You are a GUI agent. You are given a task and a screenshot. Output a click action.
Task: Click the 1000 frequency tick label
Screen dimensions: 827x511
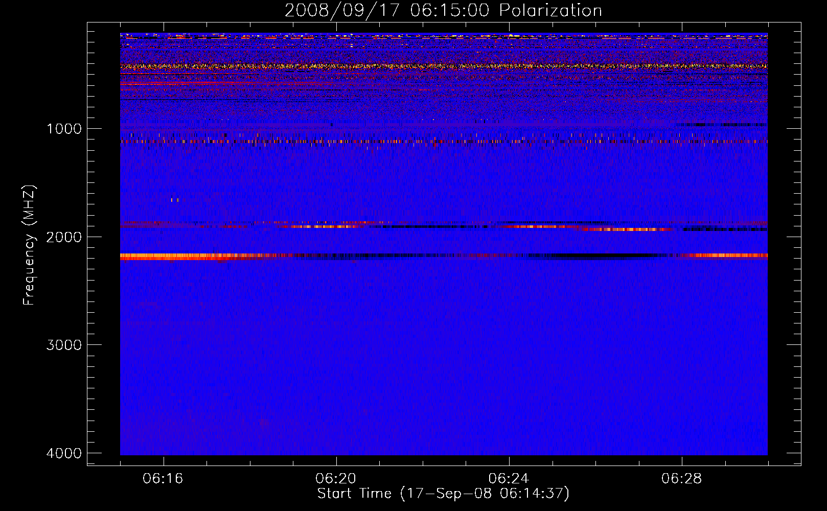64,128
